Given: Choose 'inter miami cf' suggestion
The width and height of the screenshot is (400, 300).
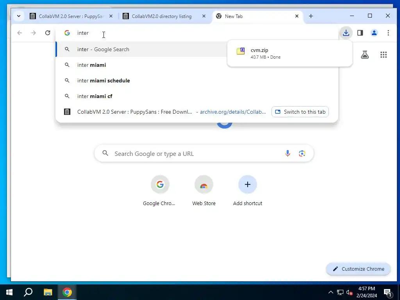Looking at the screenshot, I should click(x=196, y=96).
